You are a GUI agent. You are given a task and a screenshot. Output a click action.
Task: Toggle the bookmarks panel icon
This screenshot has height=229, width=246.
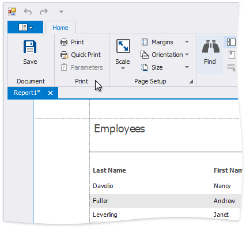[232, 55]
